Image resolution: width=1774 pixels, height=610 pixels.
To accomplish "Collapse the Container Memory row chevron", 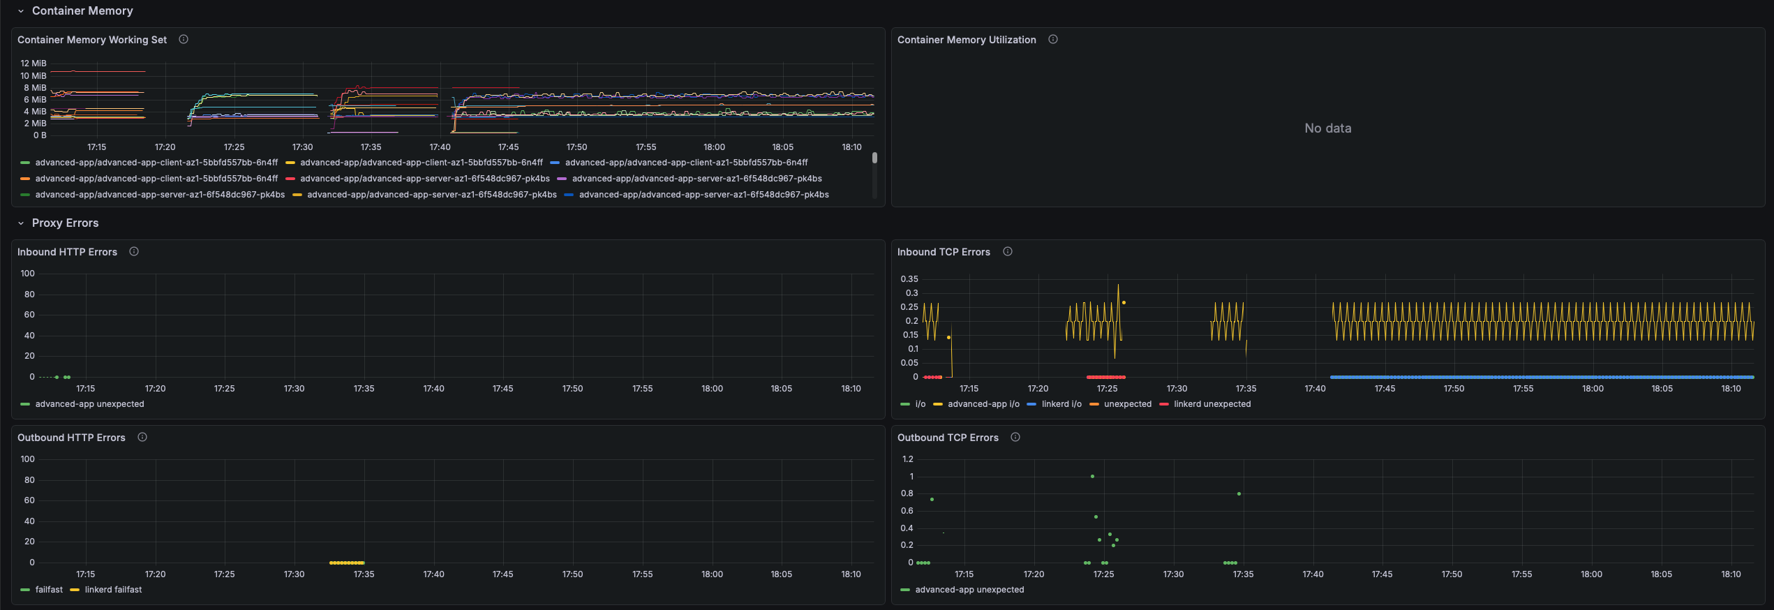I will point(21,11).
